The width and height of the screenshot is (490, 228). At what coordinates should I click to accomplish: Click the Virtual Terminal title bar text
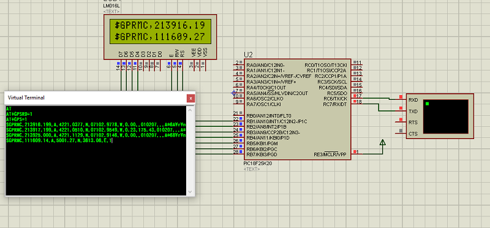(26, 97)
